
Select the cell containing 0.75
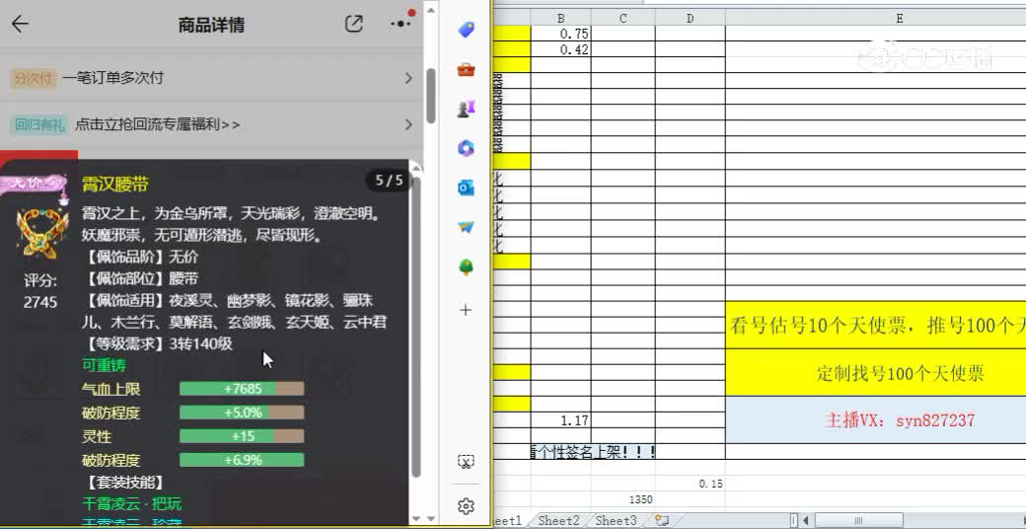click(560, 34)
